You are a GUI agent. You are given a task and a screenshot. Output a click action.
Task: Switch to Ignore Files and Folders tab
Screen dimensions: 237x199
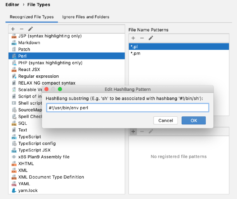85,17
